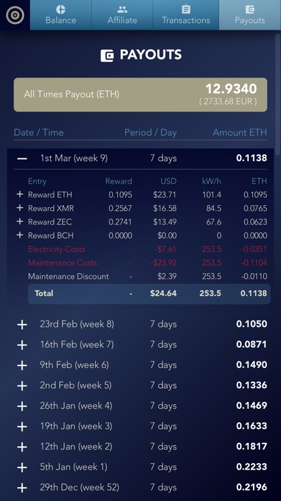Expand the 9th Feb week 6 payout
This screenshot has width=281, height=501.
click(22, 365)
